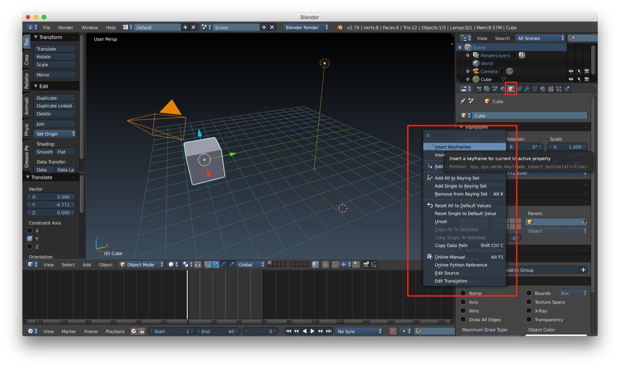
Task: Select the Modifiers properties tab (wrench icon)
Action: pos(527,88)
